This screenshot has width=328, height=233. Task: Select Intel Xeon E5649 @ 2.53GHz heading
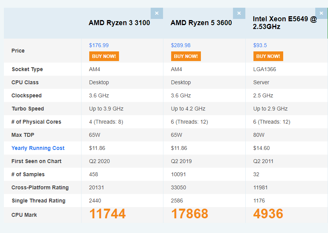pyautogui.click(x=284, y=22)
